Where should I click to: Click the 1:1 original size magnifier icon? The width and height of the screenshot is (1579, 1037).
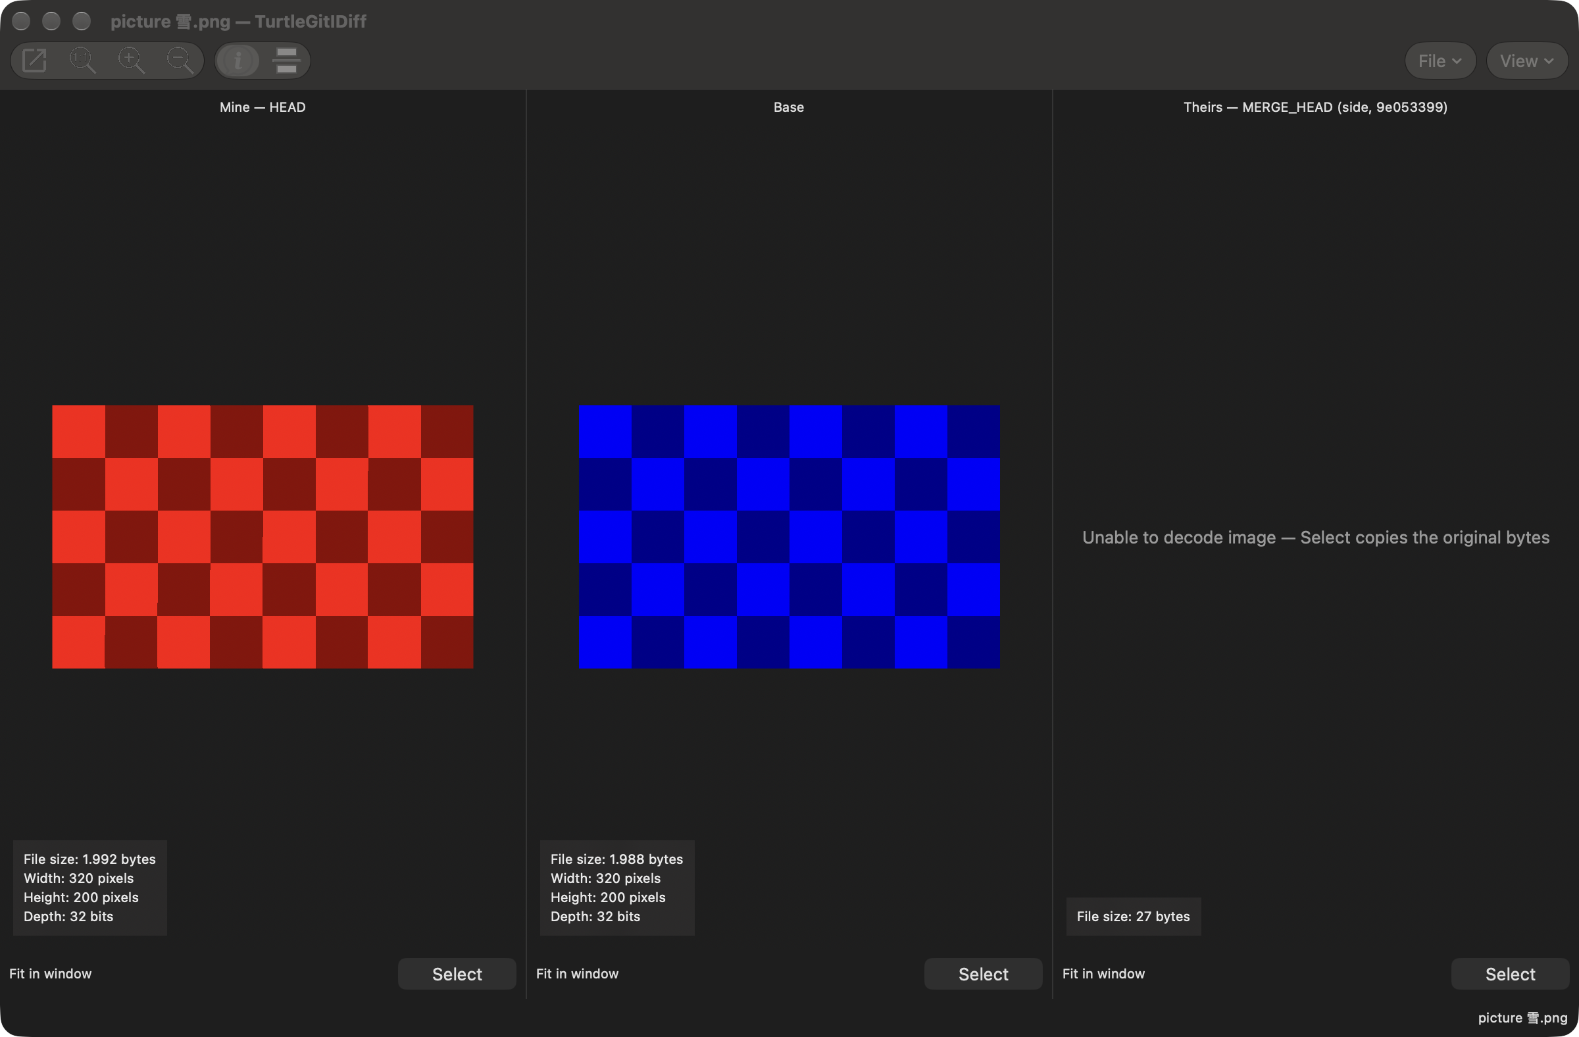pyautogui.click(x=83, y=61)
